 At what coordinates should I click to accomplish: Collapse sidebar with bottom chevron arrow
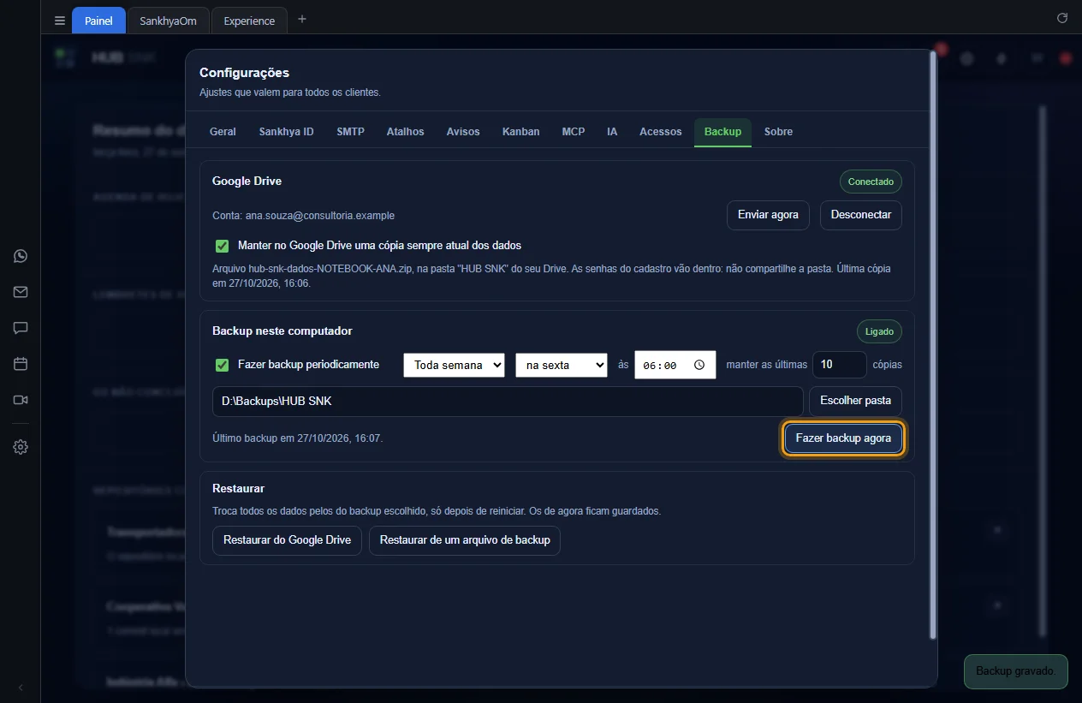(21, 687)
